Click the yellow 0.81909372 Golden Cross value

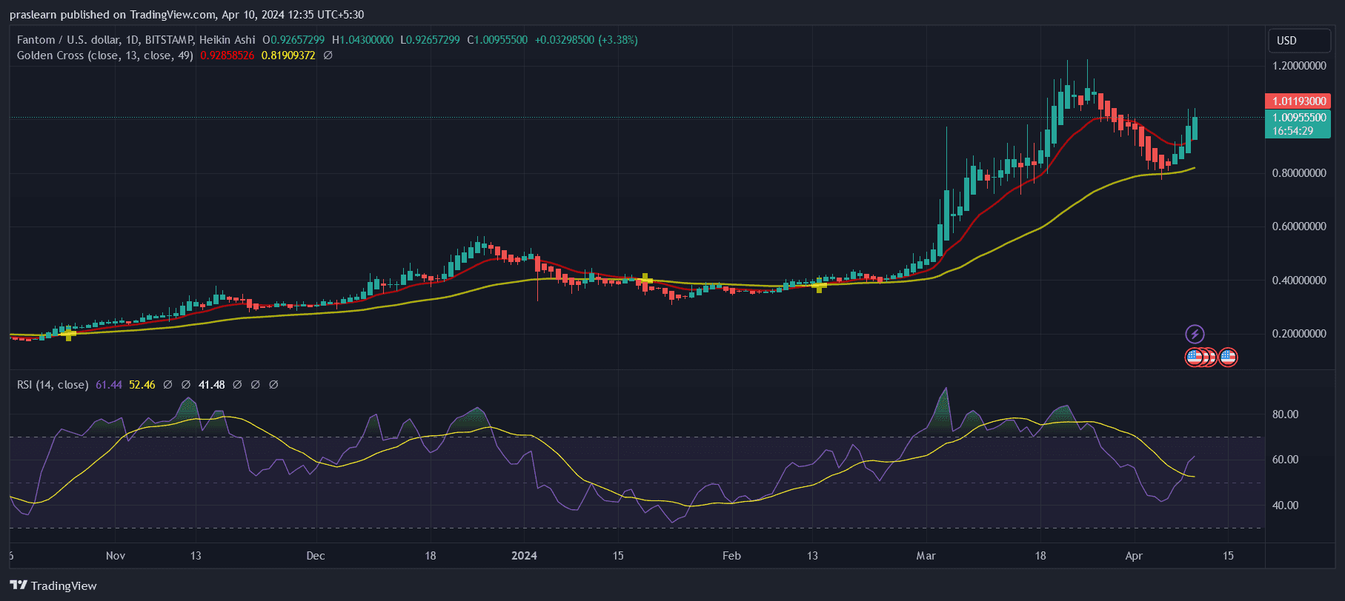(x=288, y=56)
